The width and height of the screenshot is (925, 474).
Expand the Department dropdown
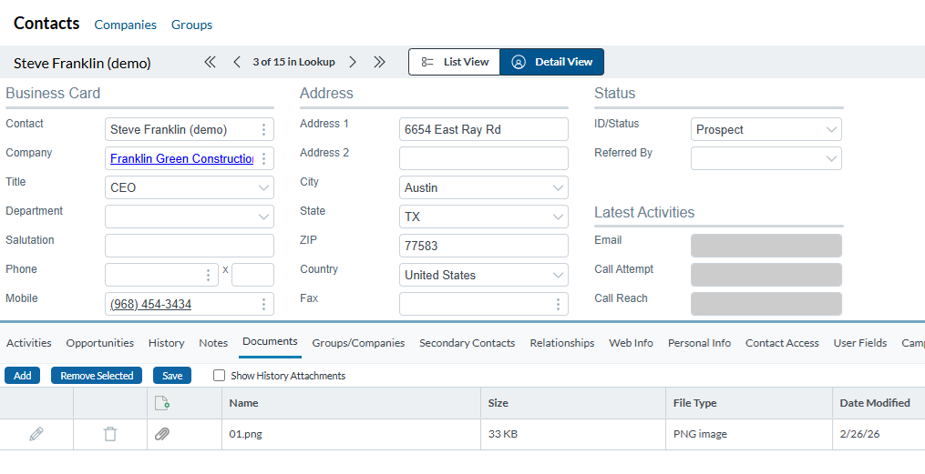263,217
